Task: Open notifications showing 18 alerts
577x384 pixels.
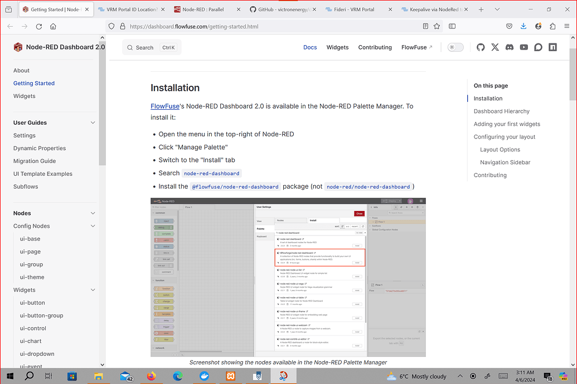Action: tap(547, 376)
